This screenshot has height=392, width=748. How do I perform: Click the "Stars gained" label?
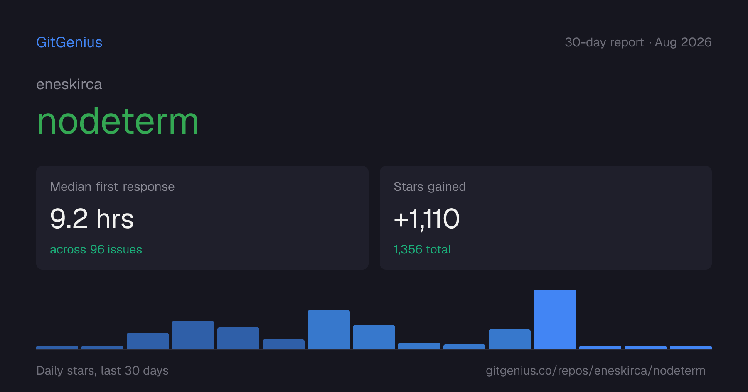[x=430, y=187]
